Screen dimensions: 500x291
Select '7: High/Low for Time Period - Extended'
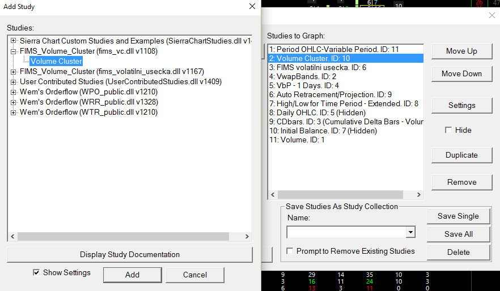(346, 103)
